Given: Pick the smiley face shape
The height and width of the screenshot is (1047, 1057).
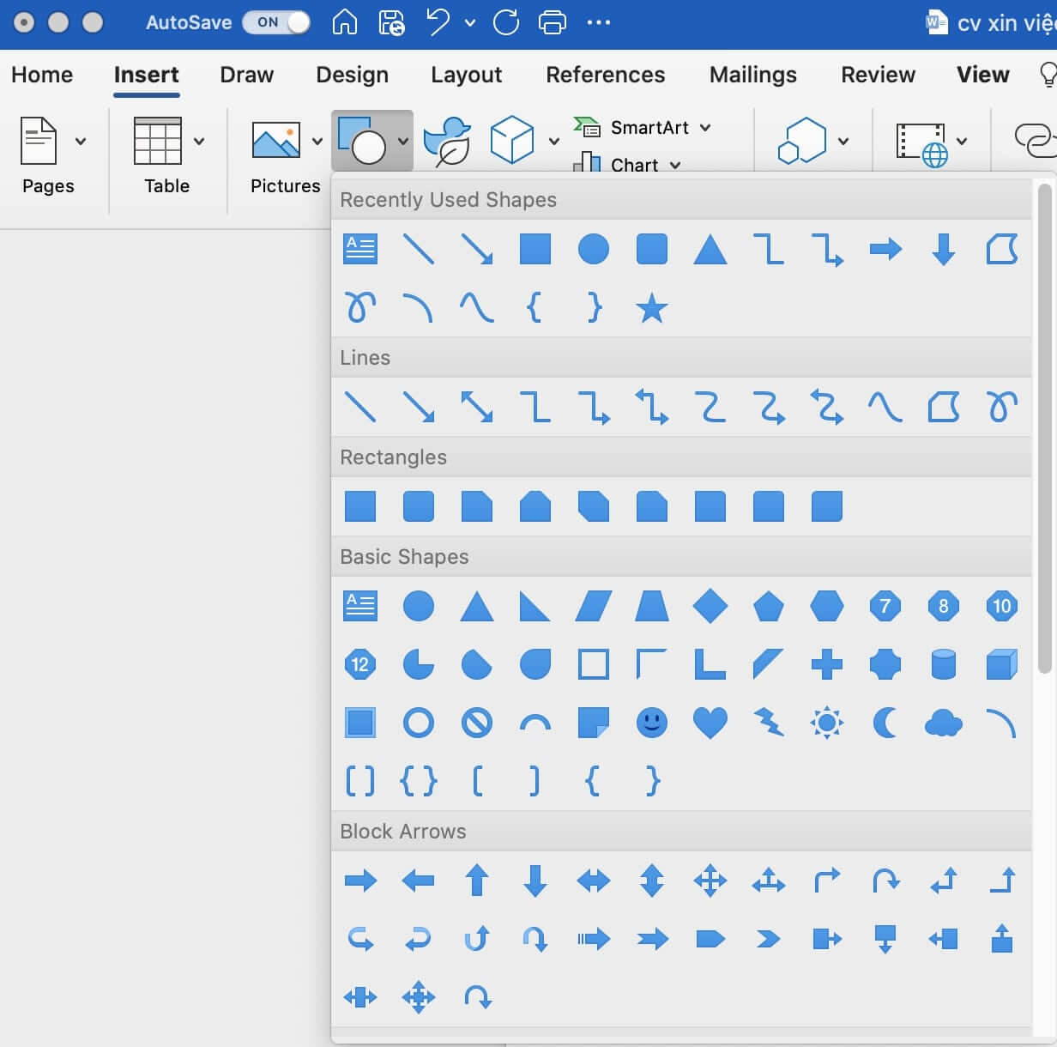Looking at the screenshot, I should point(651,723).
